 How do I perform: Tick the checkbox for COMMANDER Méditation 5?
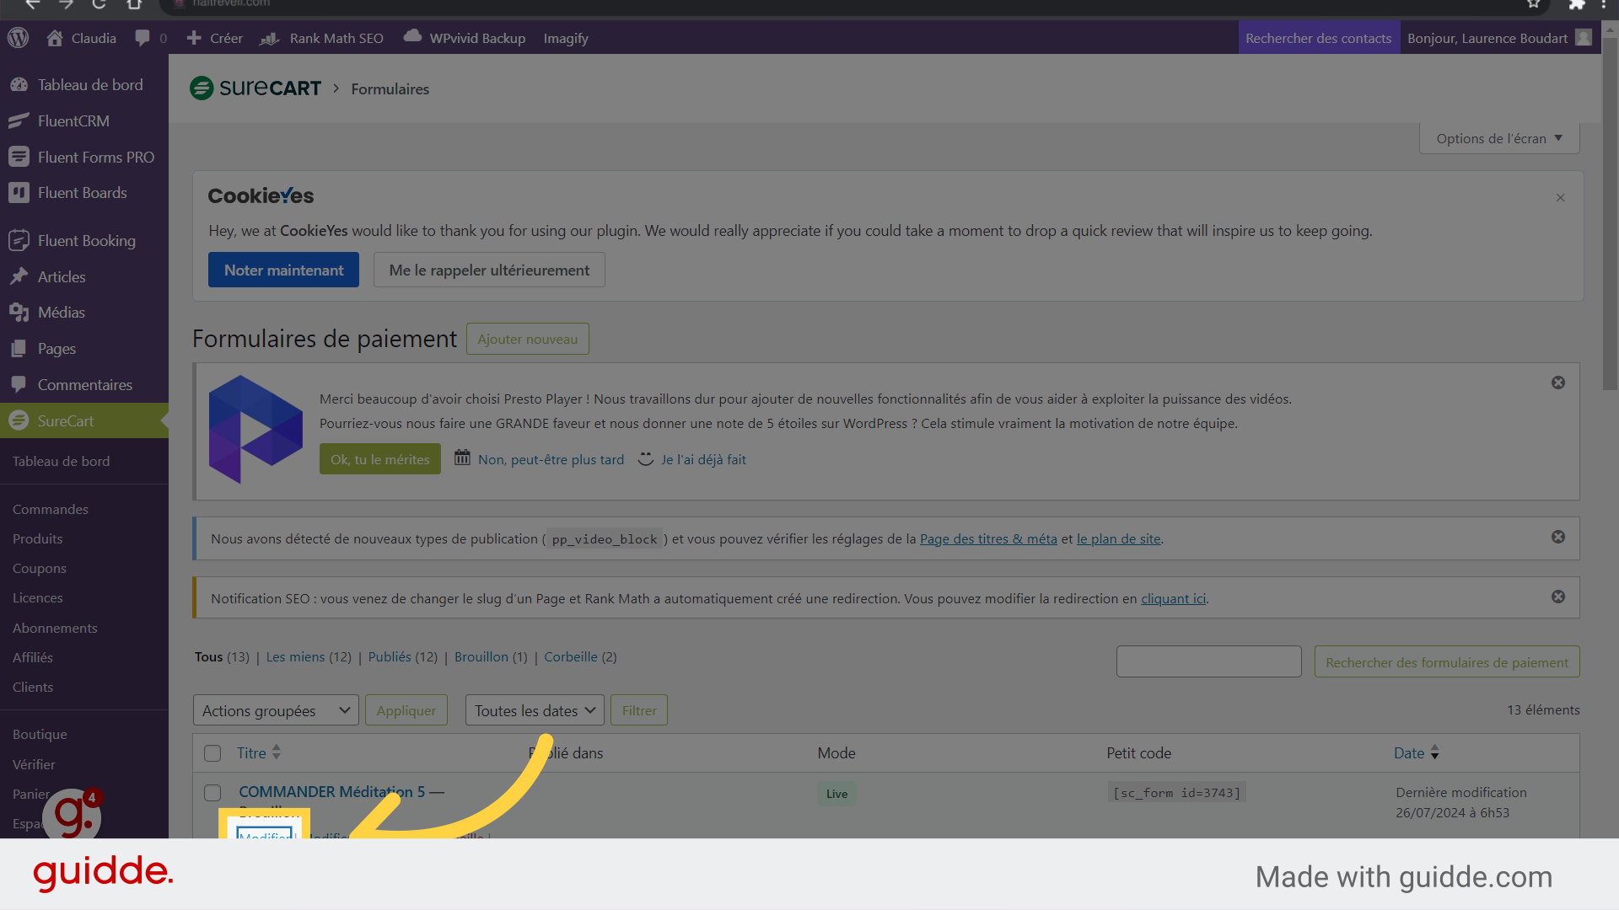212,793
